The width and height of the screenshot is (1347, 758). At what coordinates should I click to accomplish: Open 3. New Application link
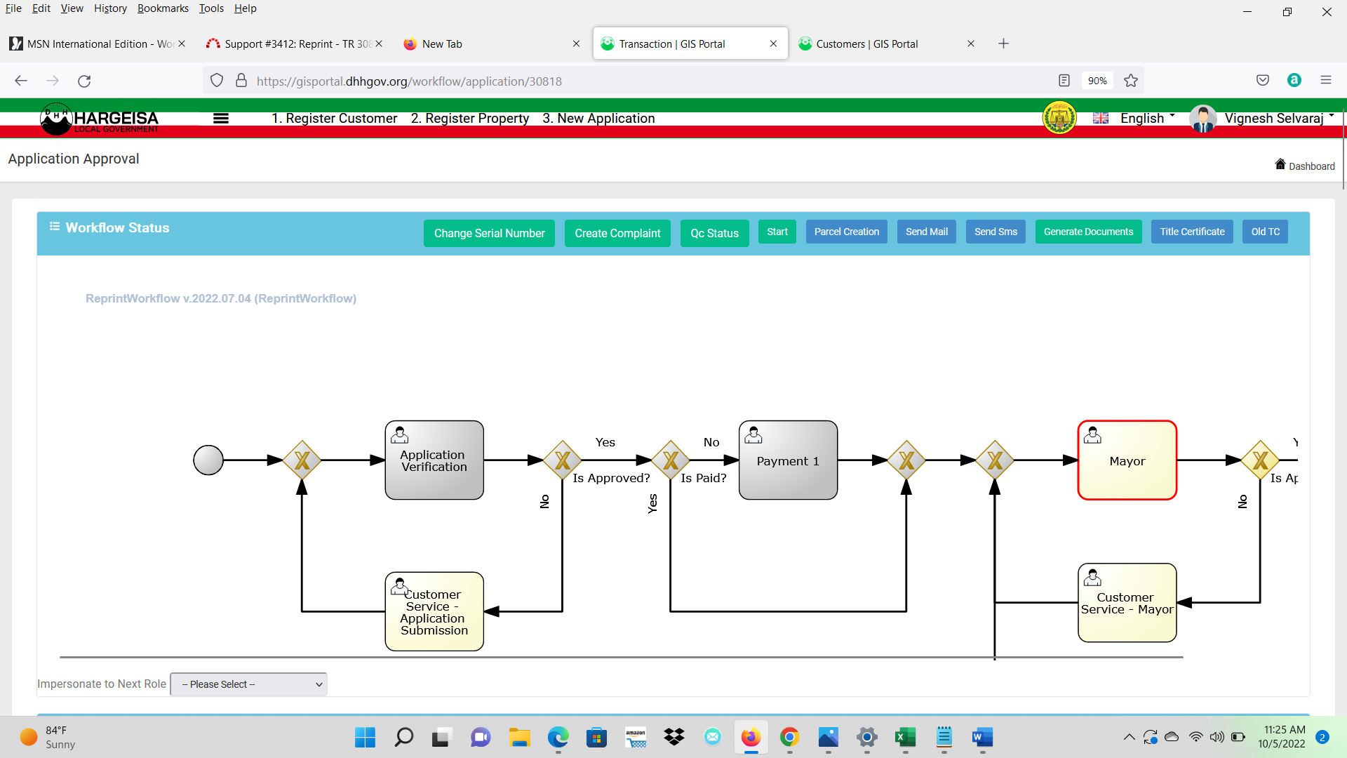point(598,119)
